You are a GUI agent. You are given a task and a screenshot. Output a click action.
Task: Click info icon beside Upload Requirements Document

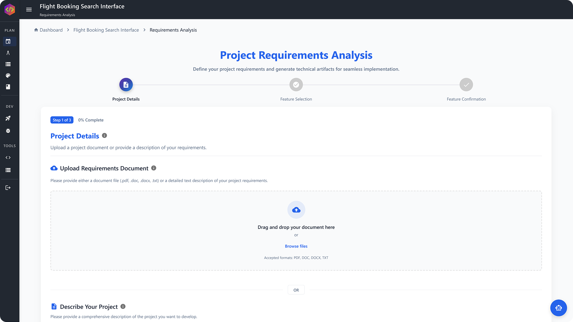(154, 168)
